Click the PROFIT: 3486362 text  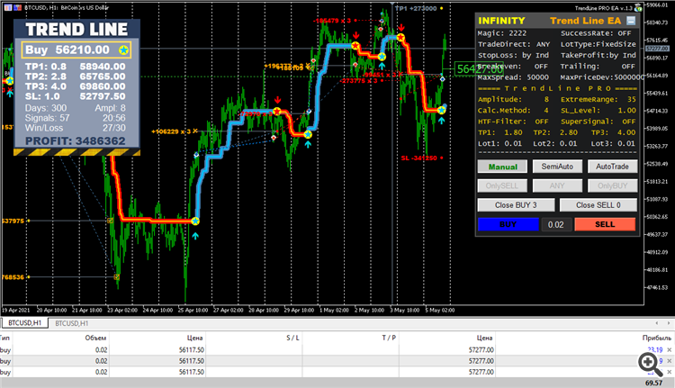point(76,141)
